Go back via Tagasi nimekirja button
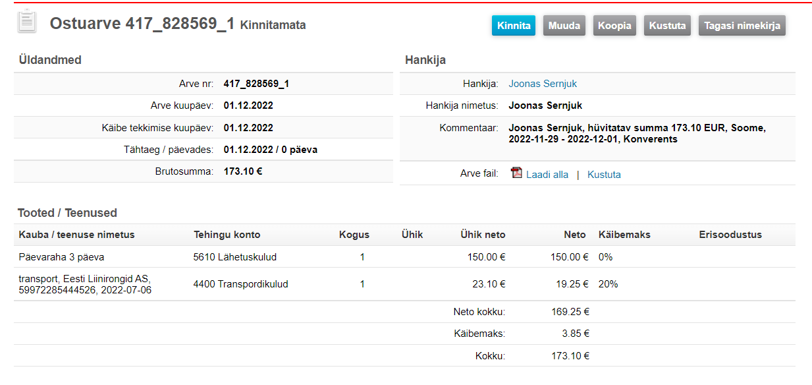This screenshot has width=812, height=385. (x=742, y=26)
